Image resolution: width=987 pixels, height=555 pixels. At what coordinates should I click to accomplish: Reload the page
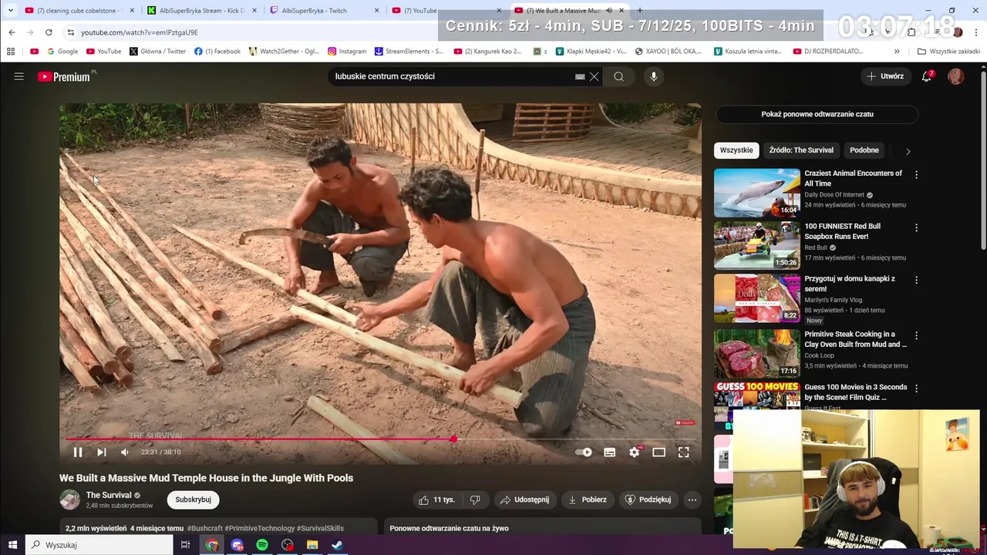click(49, 32)
